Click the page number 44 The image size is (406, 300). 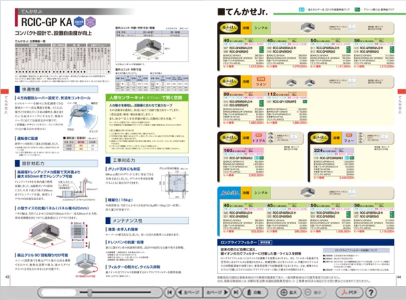[399, 277]
